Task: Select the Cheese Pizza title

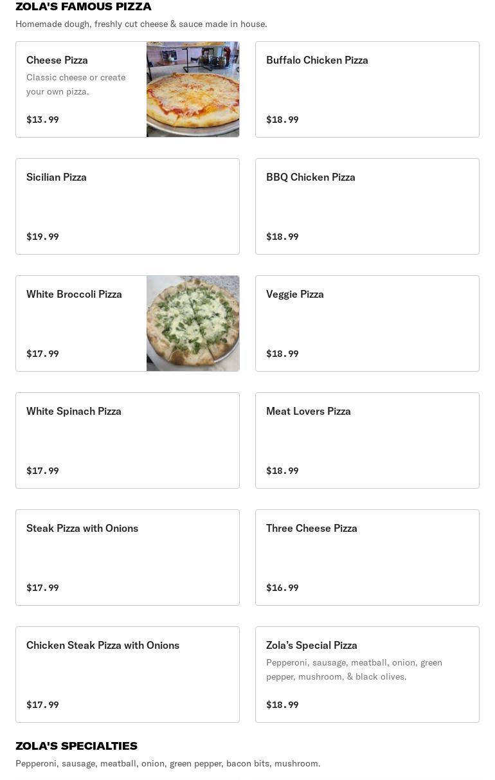Action: click(57, 60)
